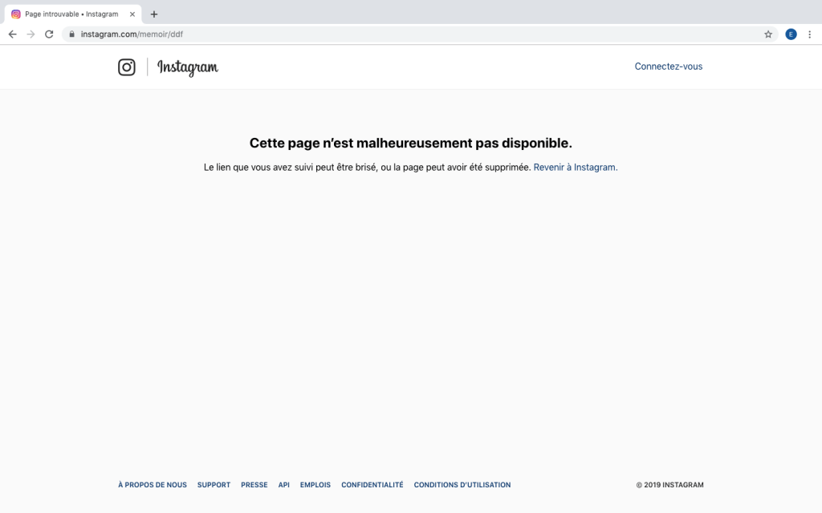Bookmark this page with star icon
This screenshot has height=513, width=822.
tap(768, 34)
